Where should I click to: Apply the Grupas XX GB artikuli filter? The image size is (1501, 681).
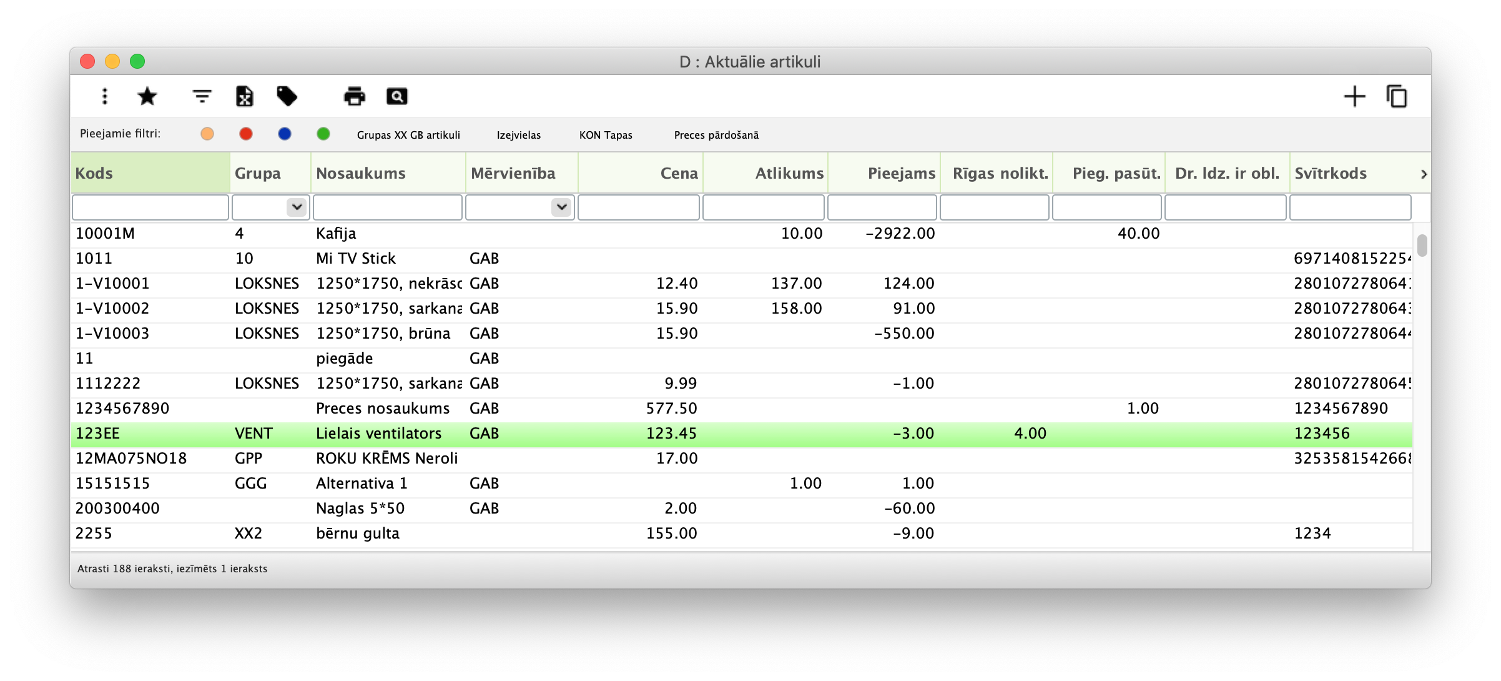tap(408, 135)
